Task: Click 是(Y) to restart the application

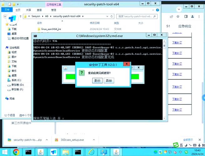Action: (x=97, y=80)
